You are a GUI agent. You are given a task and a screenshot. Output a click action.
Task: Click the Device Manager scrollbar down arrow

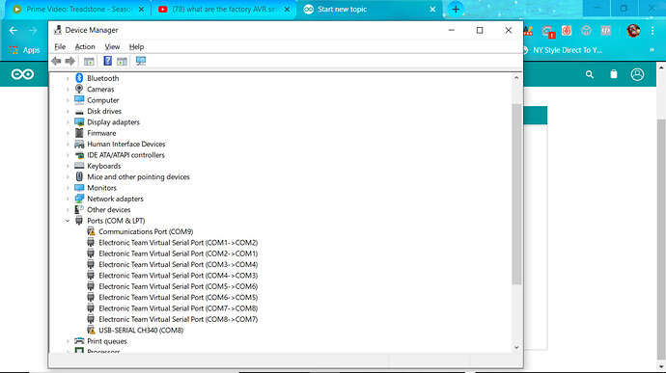pyautogui.click(x=516, y=347)
